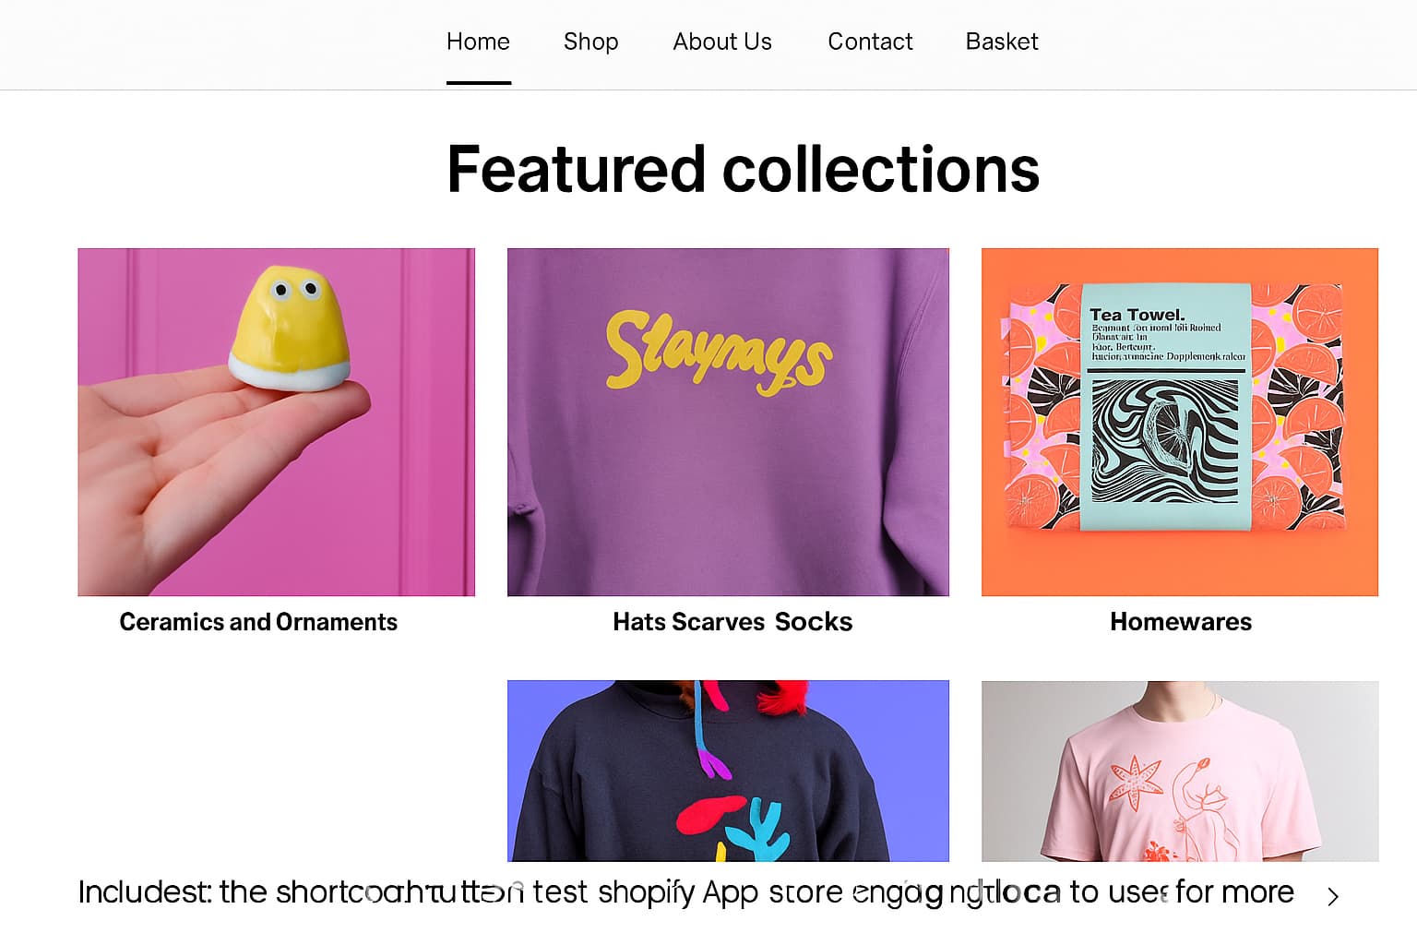Navigate to About Us page
The image size is (1417, 945).
click(721, 42)
